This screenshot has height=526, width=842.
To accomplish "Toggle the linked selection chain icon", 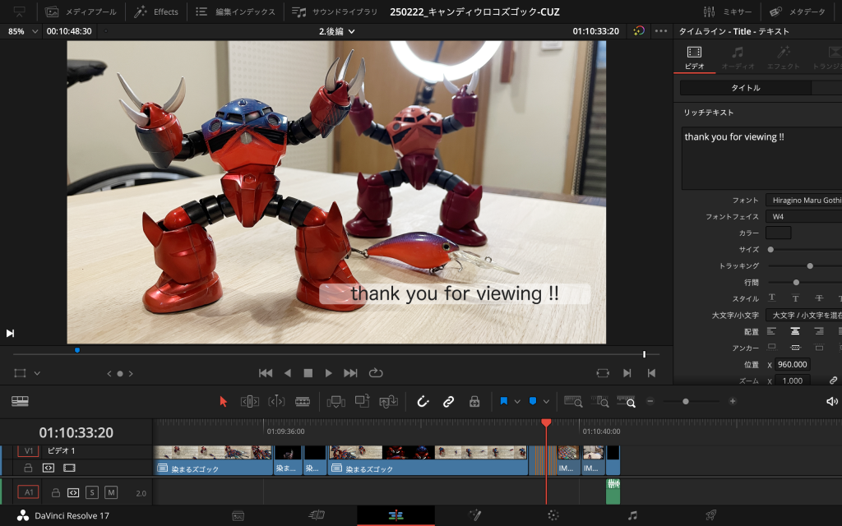I will 448,401.
